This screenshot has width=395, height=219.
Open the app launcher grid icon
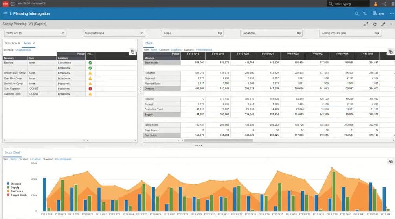13,4
